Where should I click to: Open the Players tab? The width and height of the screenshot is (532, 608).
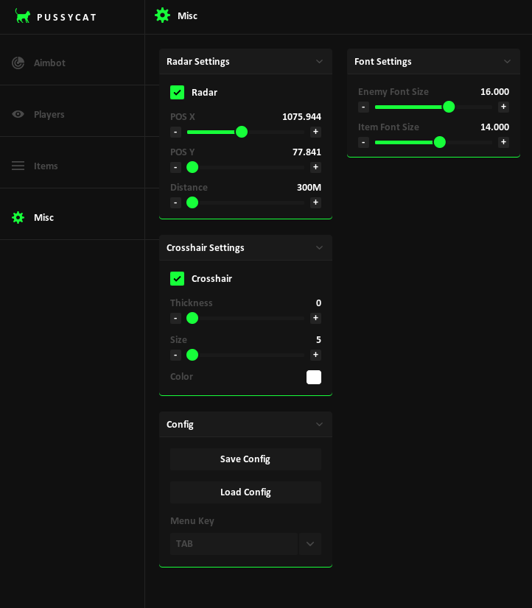49,114
